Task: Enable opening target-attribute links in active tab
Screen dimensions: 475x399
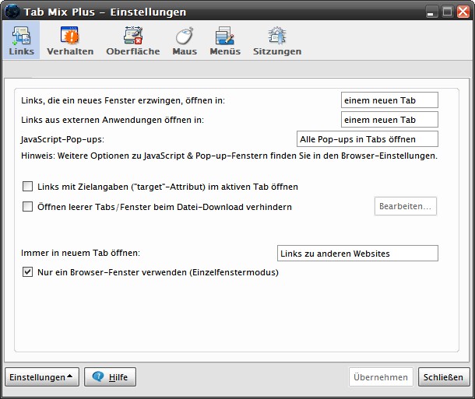Action: (x=27, y=187)
